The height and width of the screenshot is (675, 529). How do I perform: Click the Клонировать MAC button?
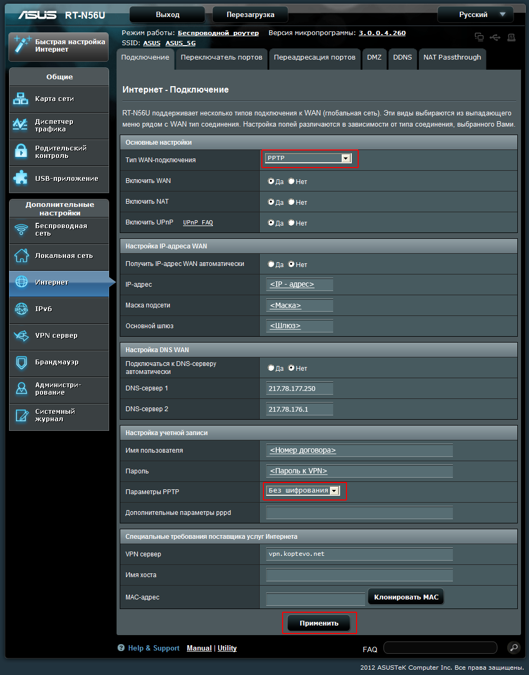[406, 597]
